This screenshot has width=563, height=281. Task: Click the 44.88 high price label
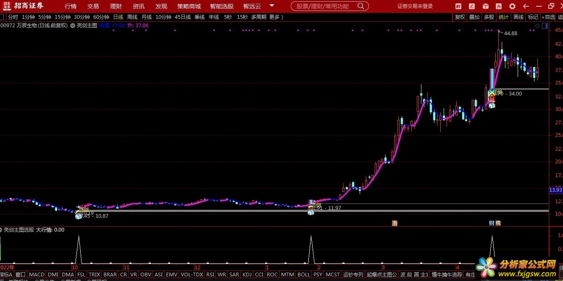click(510, 33)
